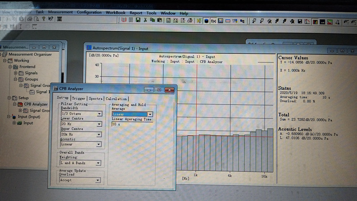Click the Copy icon in the toolbar
Image resolution: width=357 pixels, height=201 pixels.
153,21
